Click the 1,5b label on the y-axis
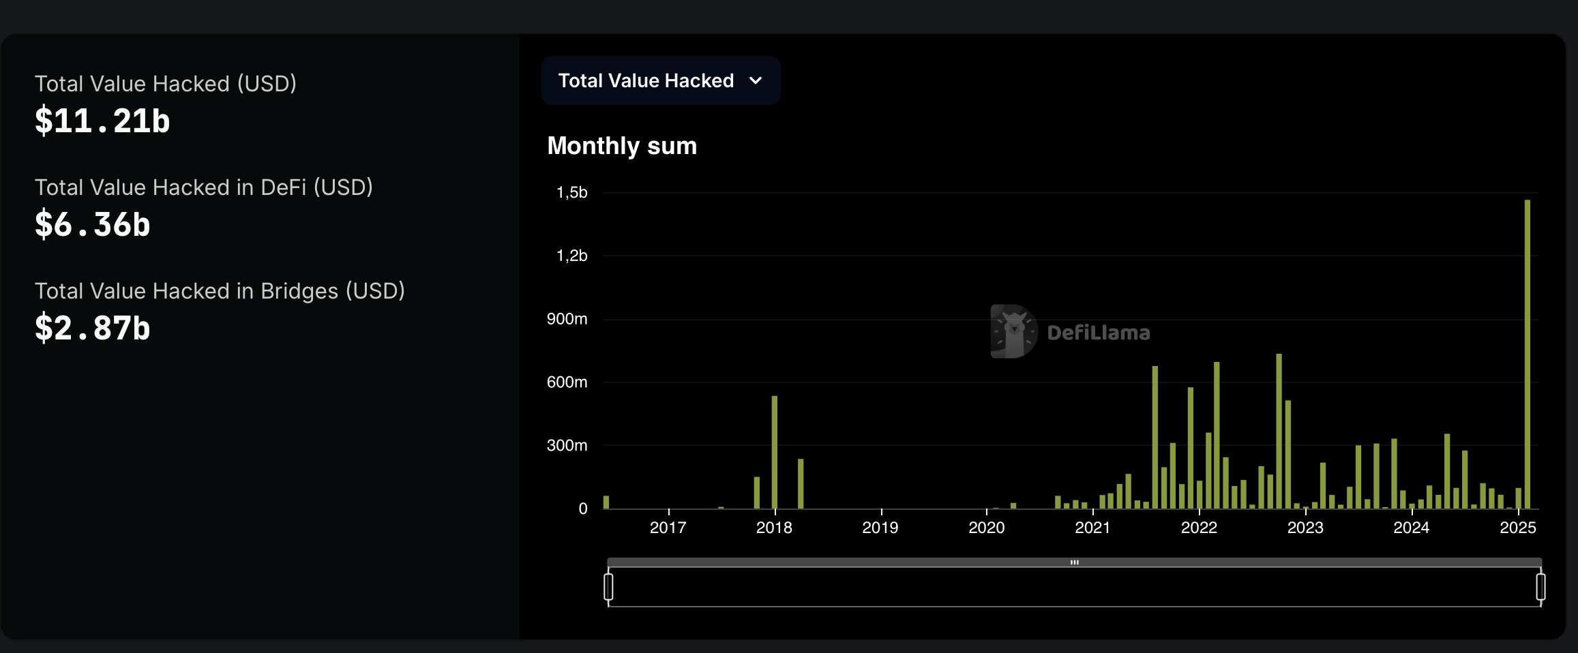The width and height of the screenshot is (1578, 653). (x=571, y=193)
